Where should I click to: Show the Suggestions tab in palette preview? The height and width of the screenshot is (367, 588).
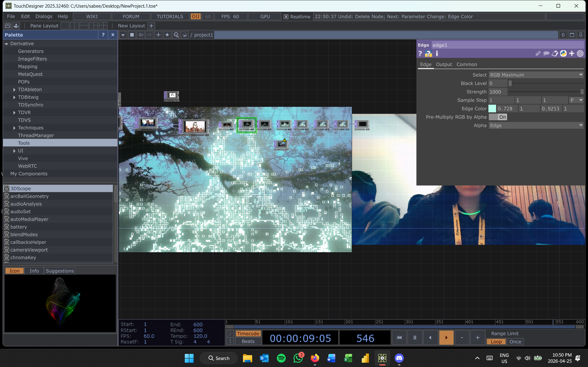coord(59,271)
